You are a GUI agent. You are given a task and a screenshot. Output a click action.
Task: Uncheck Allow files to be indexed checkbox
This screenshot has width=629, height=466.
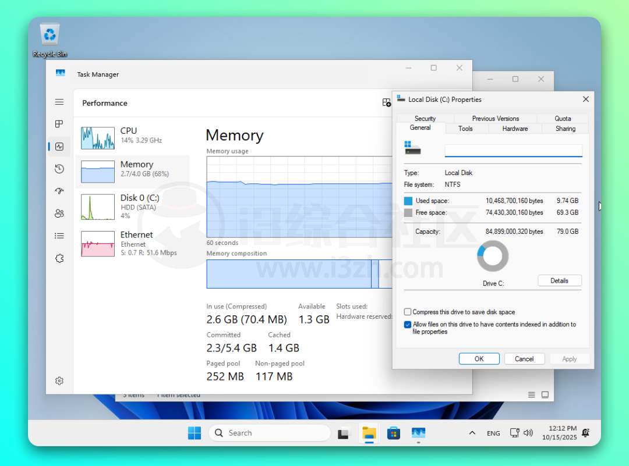408,325
